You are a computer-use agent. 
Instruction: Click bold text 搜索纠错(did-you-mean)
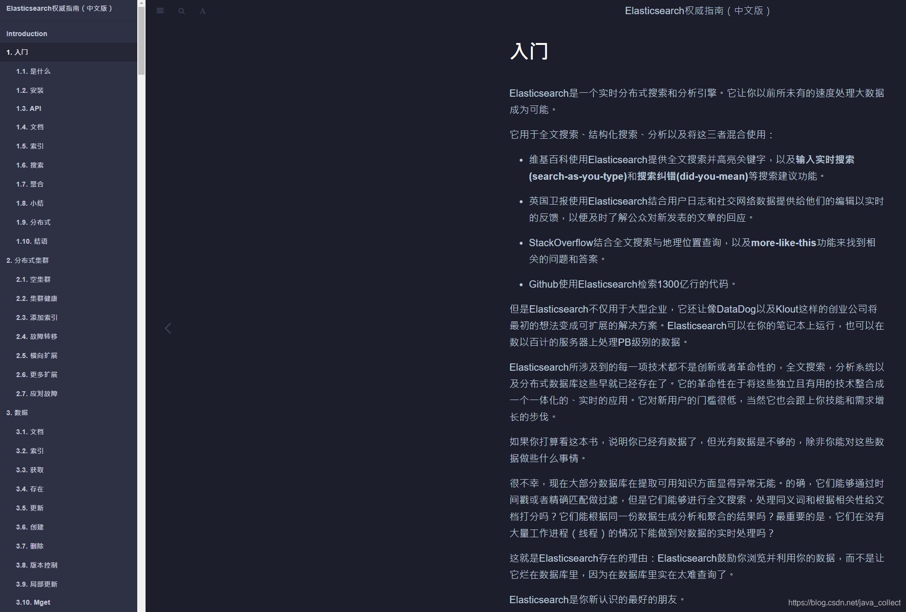(x=693, y=176)
